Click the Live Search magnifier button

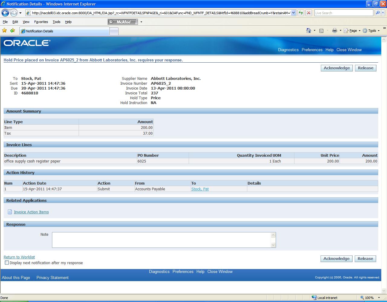tap(377, 13)
